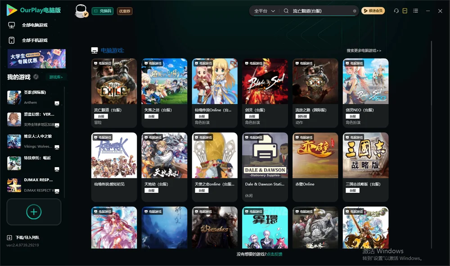The height and width of the screenshot is (266, 450).
Task: Open the 天使之恋online (台服... game card
Action: tap(215, 167)
